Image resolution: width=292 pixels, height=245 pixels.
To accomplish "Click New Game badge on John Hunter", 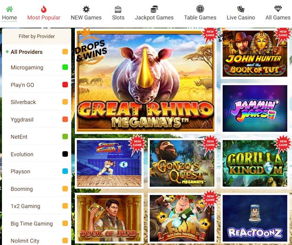I will click(283, 35).
